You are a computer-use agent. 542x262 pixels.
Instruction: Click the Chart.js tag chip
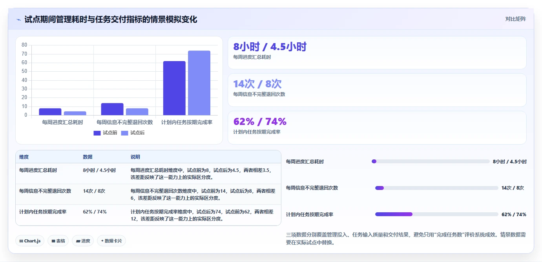point(30,241)
